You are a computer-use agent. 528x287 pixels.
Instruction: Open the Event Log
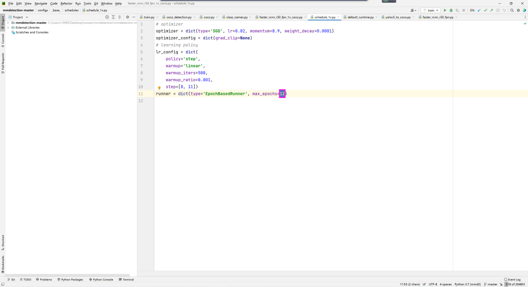[512, 279]
